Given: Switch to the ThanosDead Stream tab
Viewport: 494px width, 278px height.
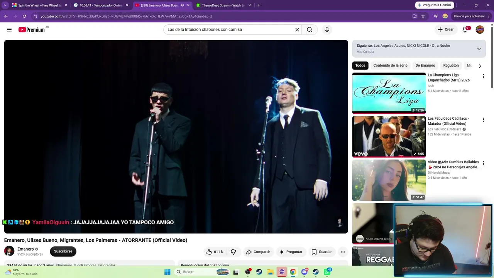Looking at the screenshot, I should click(223, 5).
